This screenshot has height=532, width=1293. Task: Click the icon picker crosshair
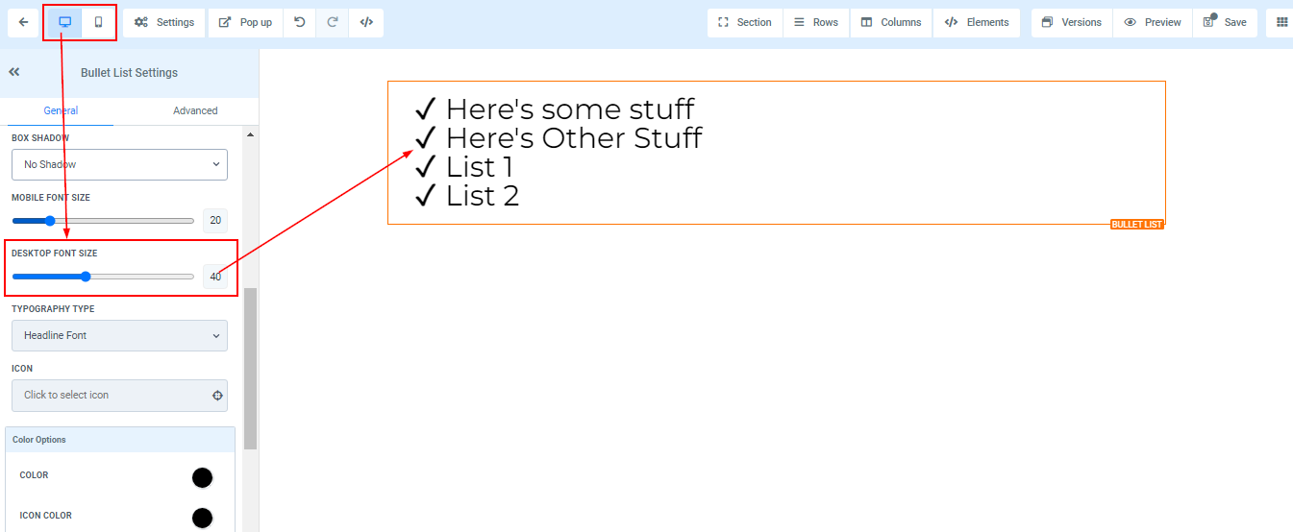(218, 396)
